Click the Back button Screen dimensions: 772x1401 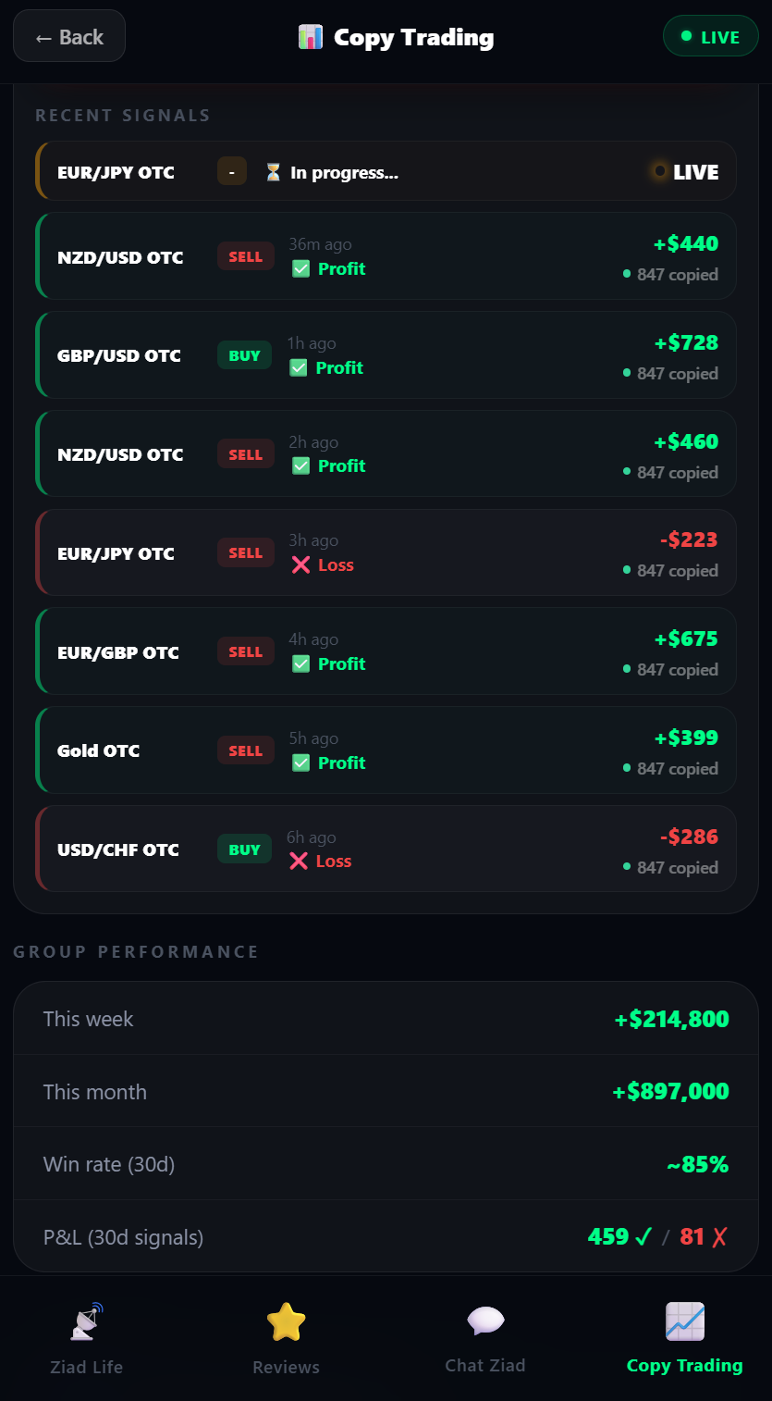pyautogui.click(x=69, y=37)
